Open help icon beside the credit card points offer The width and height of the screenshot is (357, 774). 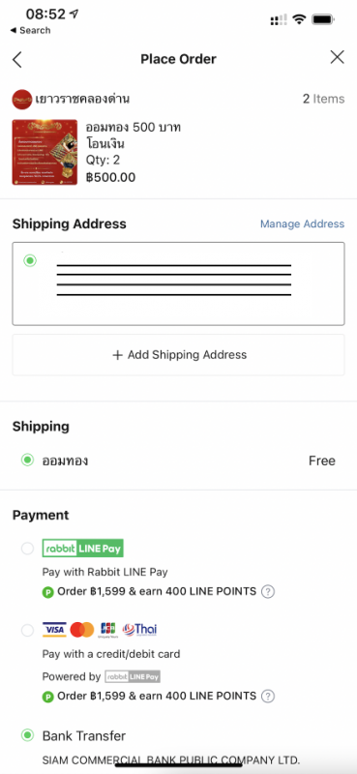pyautogui.click(x=268, y=696)
